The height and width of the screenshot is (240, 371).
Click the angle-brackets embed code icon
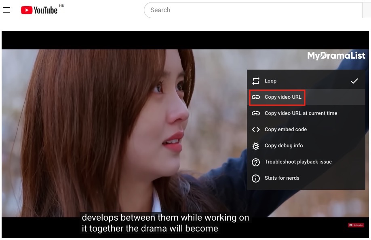pos(256,130)
